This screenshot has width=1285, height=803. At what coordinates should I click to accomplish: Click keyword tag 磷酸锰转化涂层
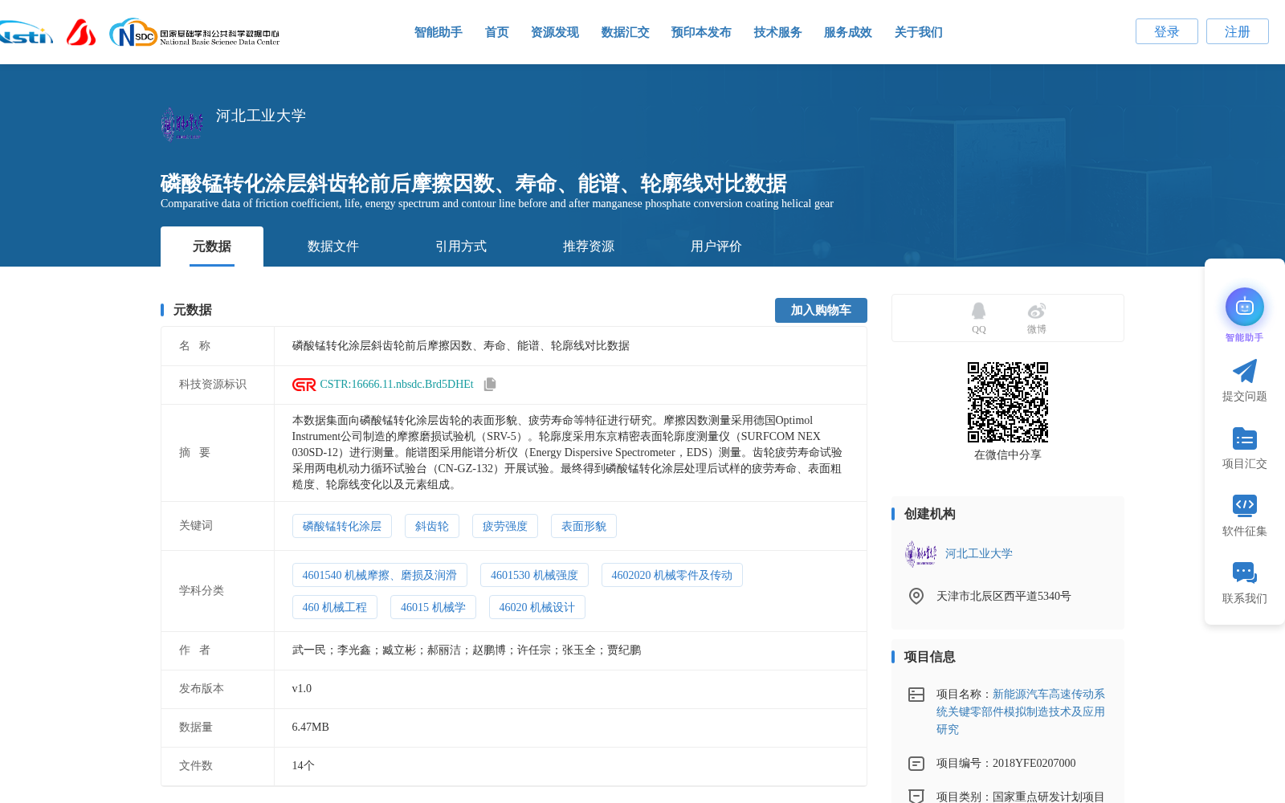(342, 526)
